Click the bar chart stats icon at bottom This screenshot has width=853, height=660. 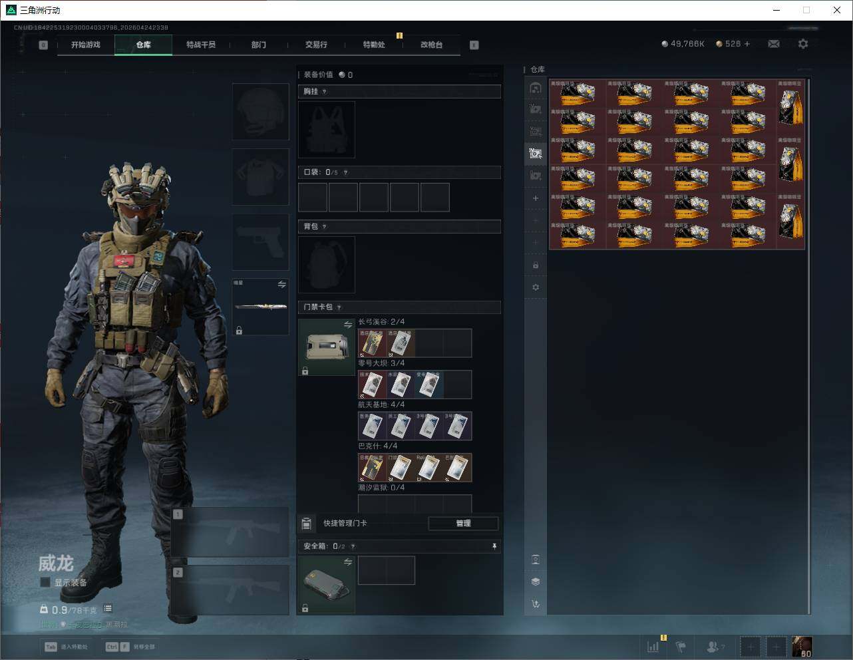pos(653,646)
